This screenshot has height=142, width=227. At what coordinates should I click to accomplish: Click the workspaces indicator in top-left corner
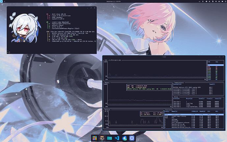coord(1,1)
